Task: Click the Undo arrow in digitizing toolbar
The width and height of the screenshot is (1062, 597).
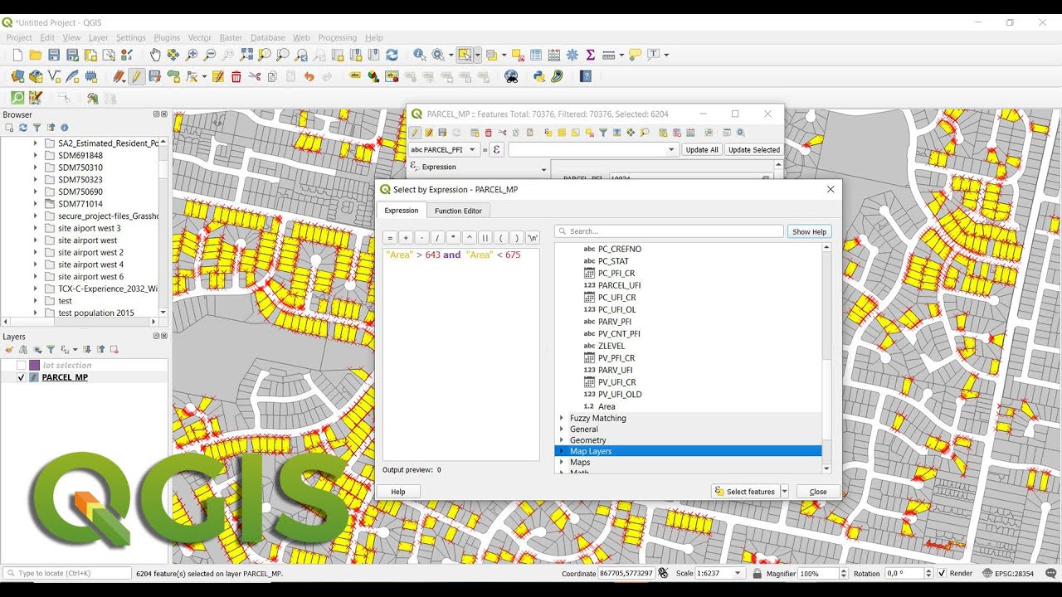Action: point(309,76)
